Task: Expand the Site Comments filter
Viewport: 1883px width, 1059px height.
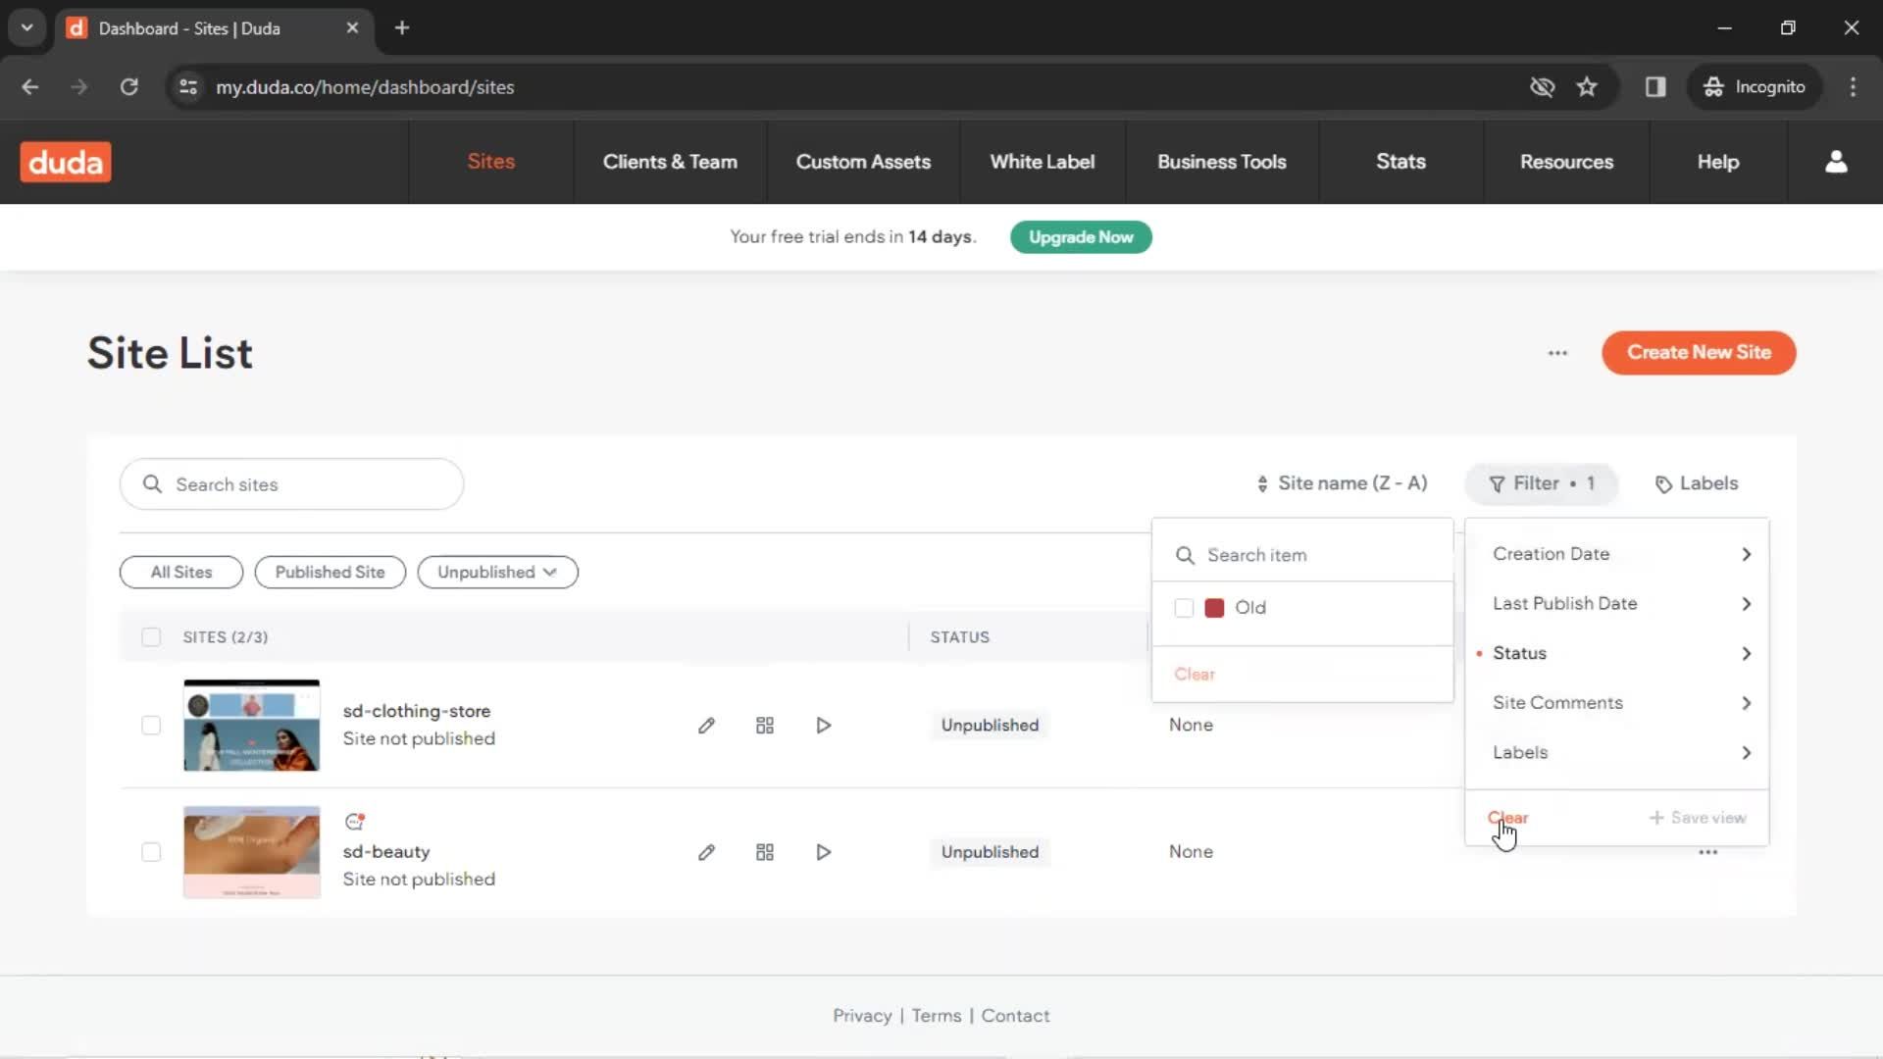Action: point(1617,703)
